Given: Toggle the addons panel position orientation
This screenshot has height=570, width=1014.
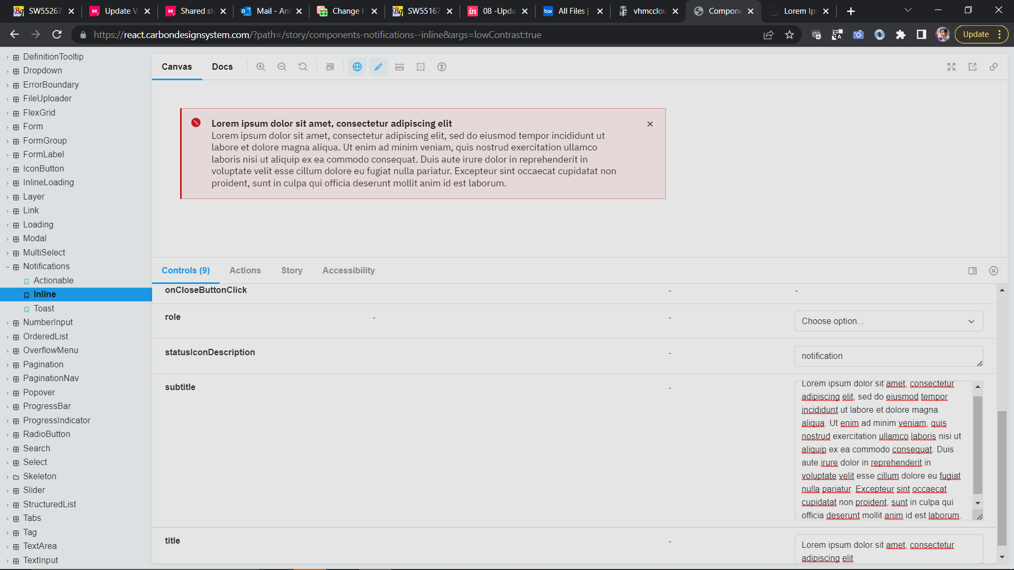Looking at the screenshot, I should point(972,271).
